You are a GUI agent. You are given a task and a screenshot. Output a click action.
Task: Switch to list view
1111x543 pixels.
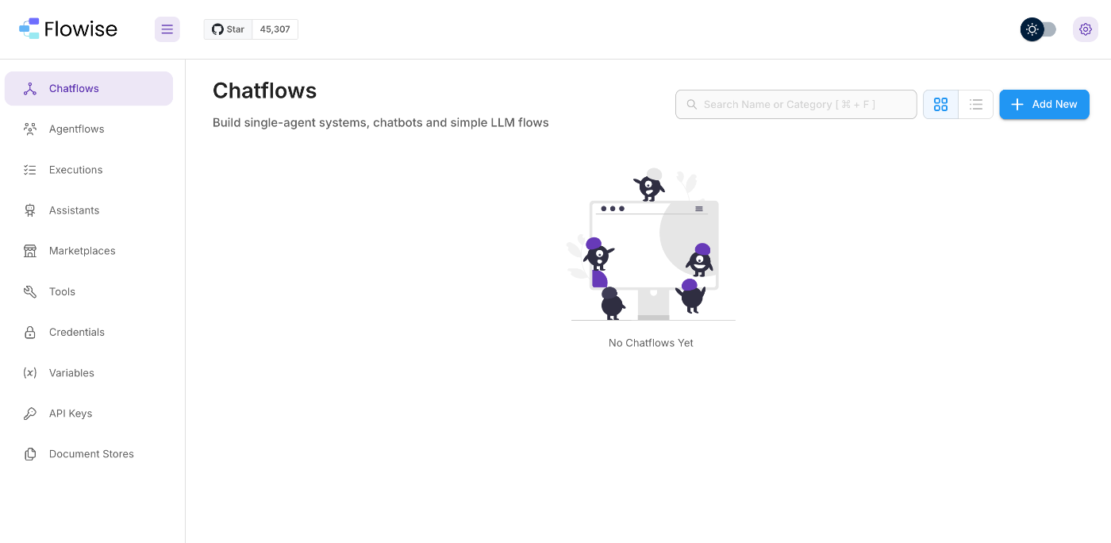976,104
